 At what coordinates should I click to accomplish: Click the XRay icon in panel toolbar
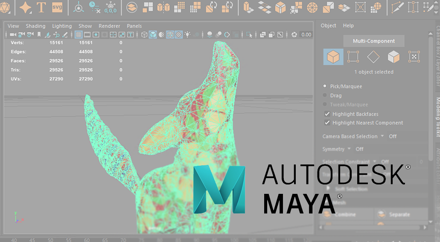pos(262,35)
